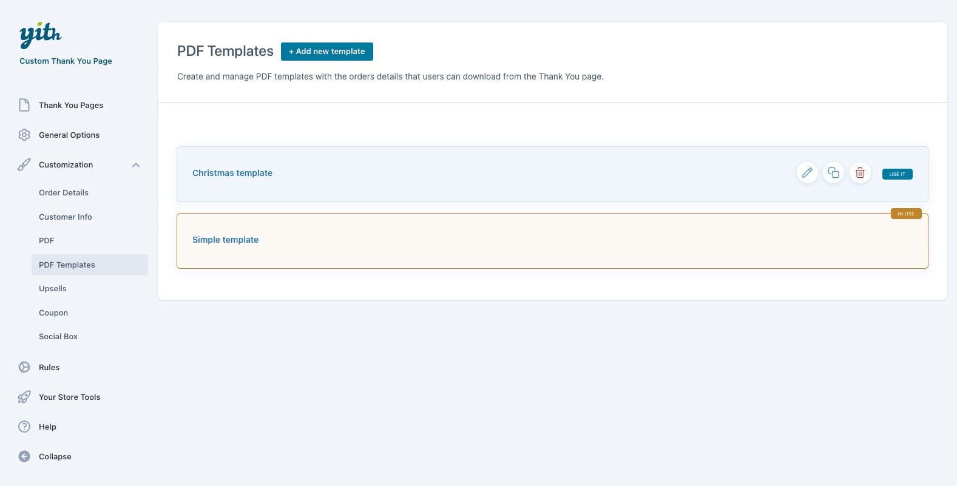The height and width of the screenshot is (486, 957).
Task: Edit the Christmas template with pencil icon
Action: pyautogui.click(x=807, y=173)
